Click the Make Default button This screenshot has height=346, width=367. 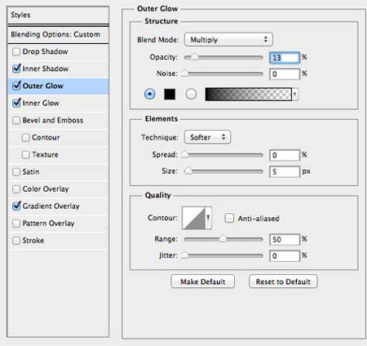coord(203,282)
